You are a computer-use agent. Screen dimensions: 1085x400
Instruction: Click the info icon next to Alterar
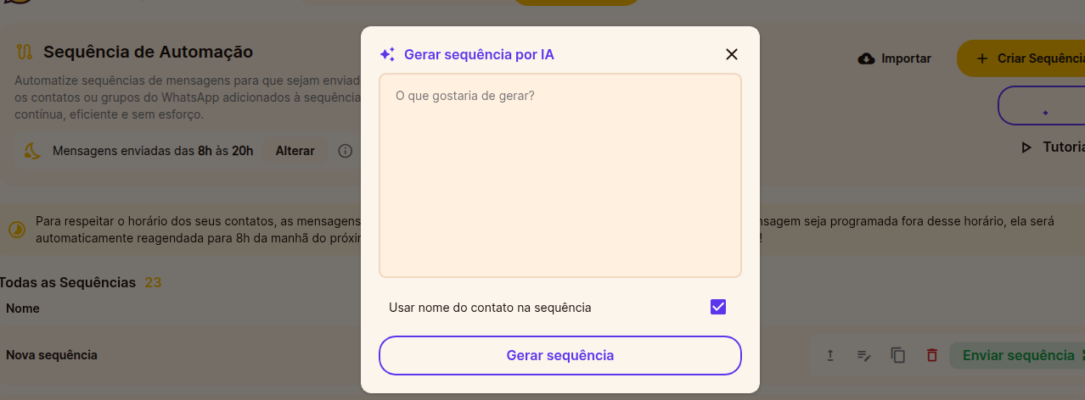(345, 151)
